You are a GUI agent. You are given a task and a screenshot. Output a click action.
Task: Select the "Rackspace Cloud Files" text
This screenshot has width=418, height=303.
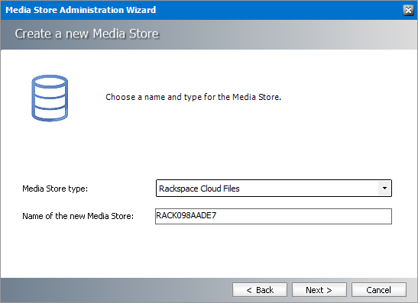pos(199,189)
